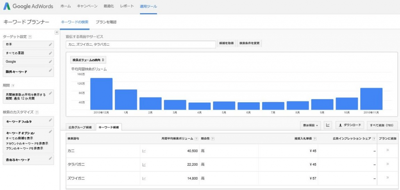Click the pencil icon for 除外キーワード
The width and height of the screenshot is (400, 190).
pyautogui.click(x=50, y=71)
